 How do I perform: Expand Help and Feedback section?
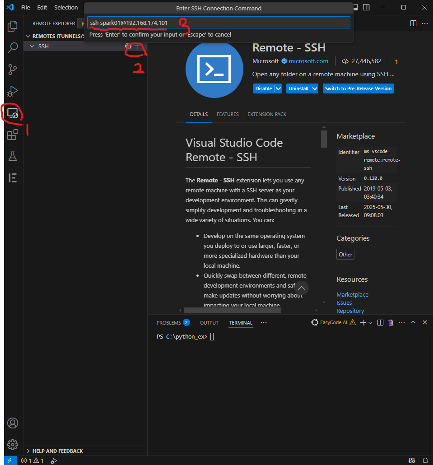tap(55, 451)
